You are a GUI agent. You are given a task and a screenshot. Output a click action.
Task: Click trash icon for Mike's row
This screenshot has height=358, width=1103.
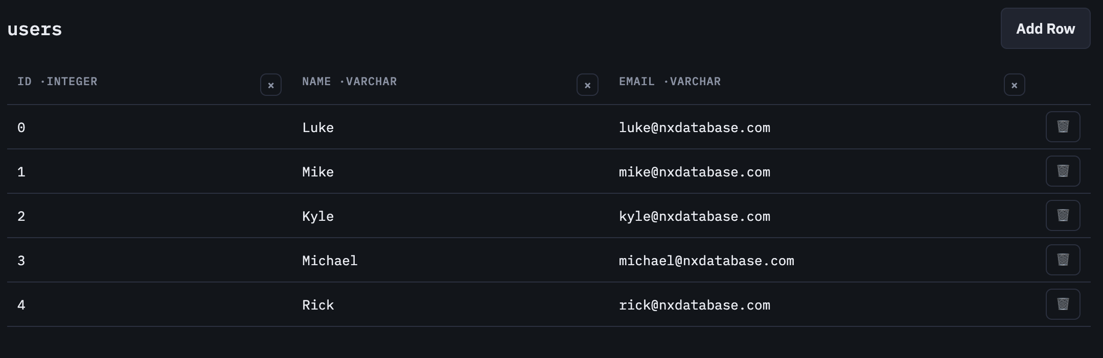(1063, 171)
